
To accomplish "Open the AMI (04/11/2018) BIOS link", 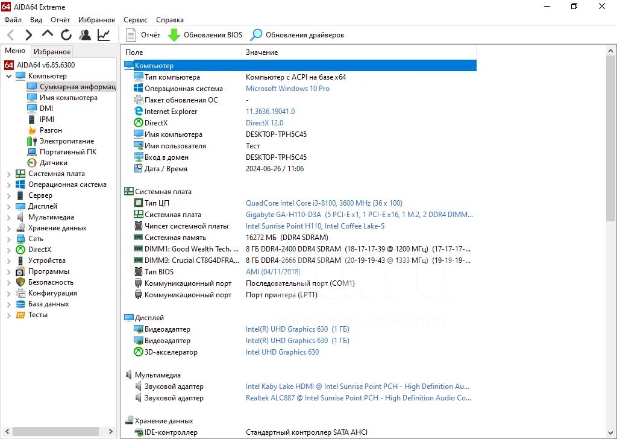I will [x=273, y=272].
